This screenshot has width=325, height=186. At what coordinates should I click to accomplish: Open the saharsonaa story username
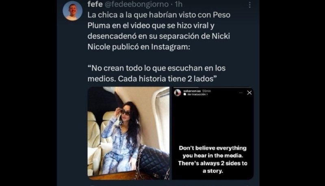[192, 91]
